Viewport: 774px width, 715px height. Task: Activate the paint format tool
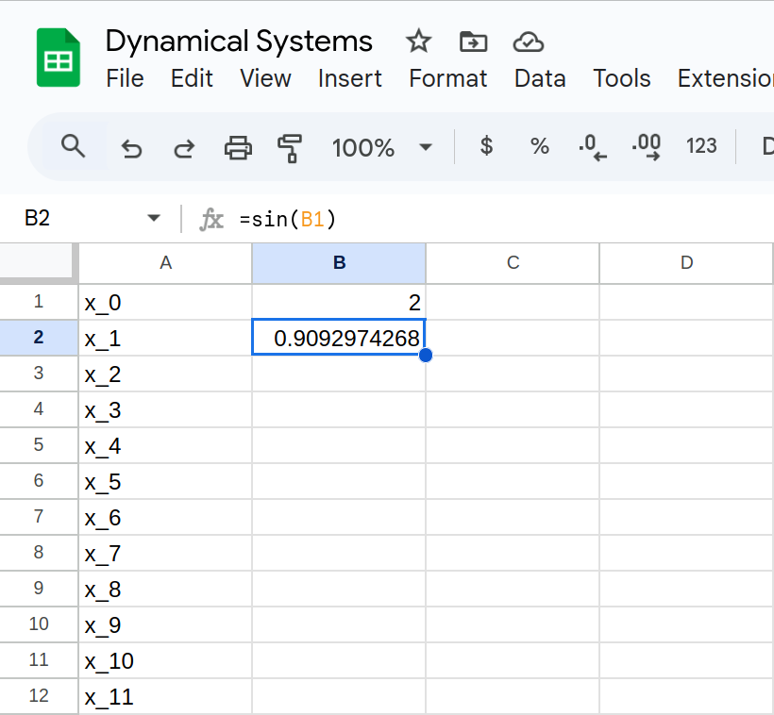pos(290,147)
